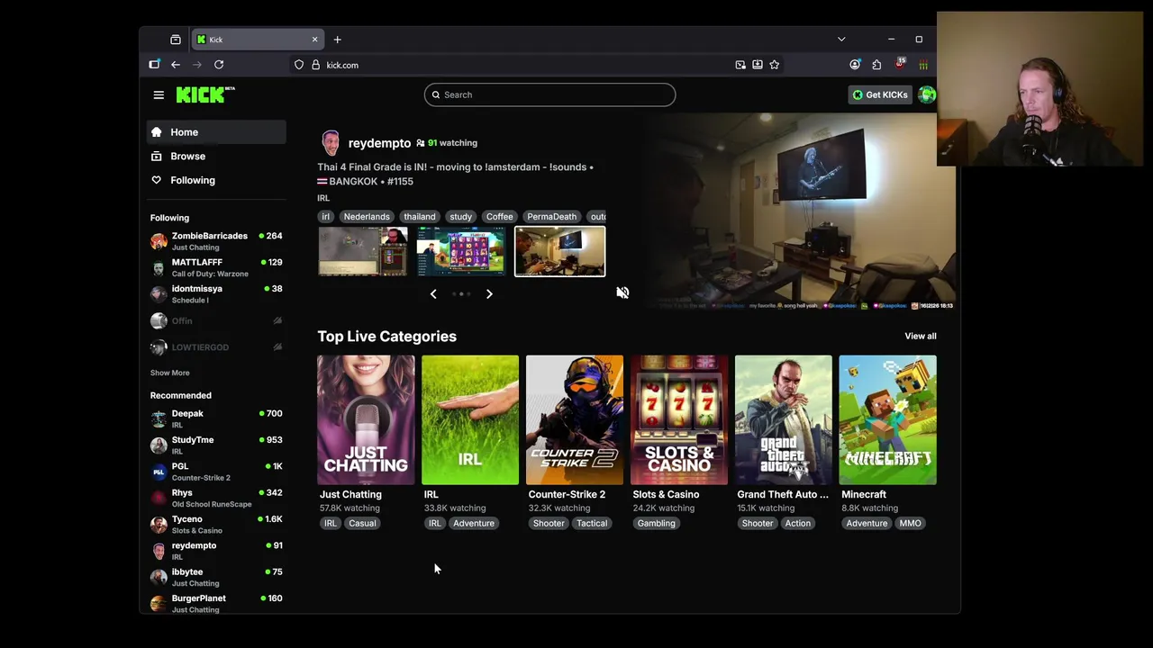Viewport: 1153px width, 648px height.
Task: Click the Get KICKs button
Action: (880, 94)
